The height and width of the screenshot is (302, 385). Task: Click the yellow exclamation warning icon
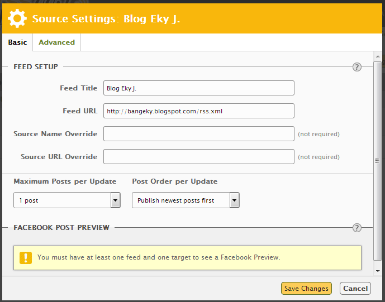click(26, 258)
